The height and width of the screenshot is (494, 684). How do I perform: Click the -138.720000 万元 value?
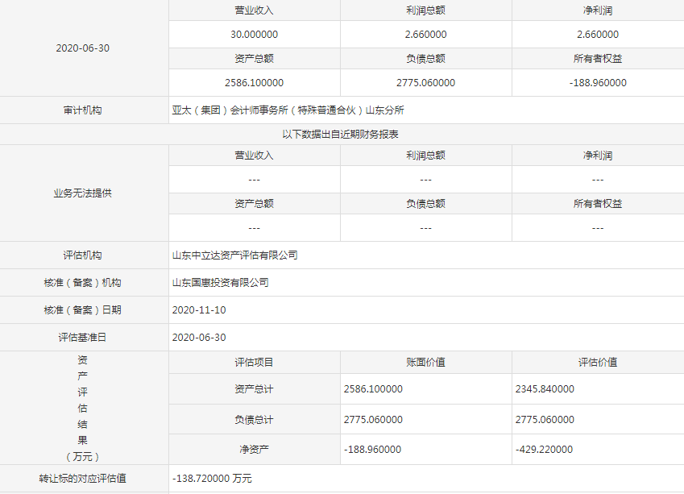(x=212, y=479)
